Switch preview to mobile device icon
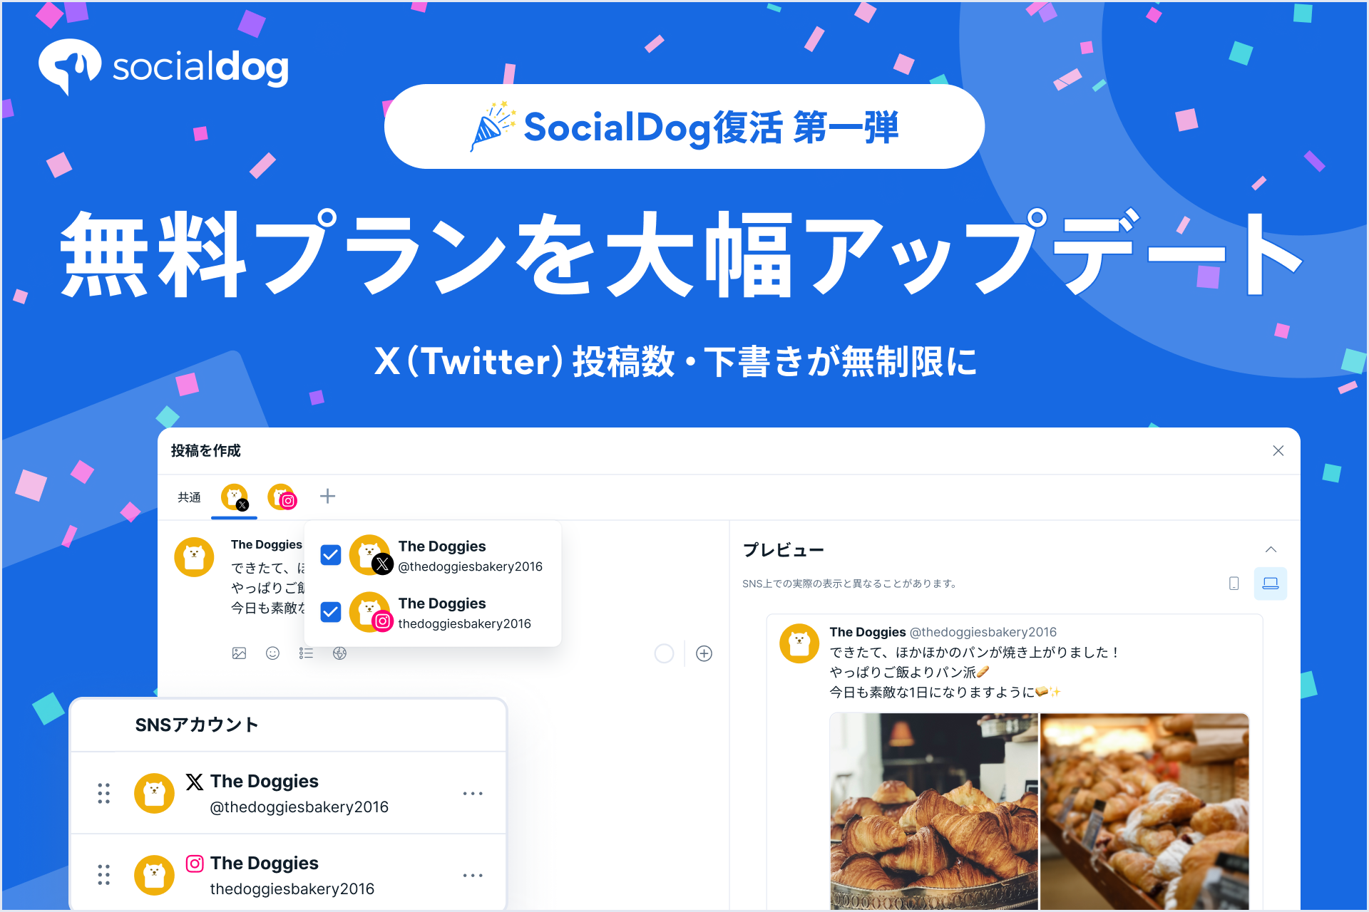The height and width of the screenshot is (912, 1369). coord(1234,584)
